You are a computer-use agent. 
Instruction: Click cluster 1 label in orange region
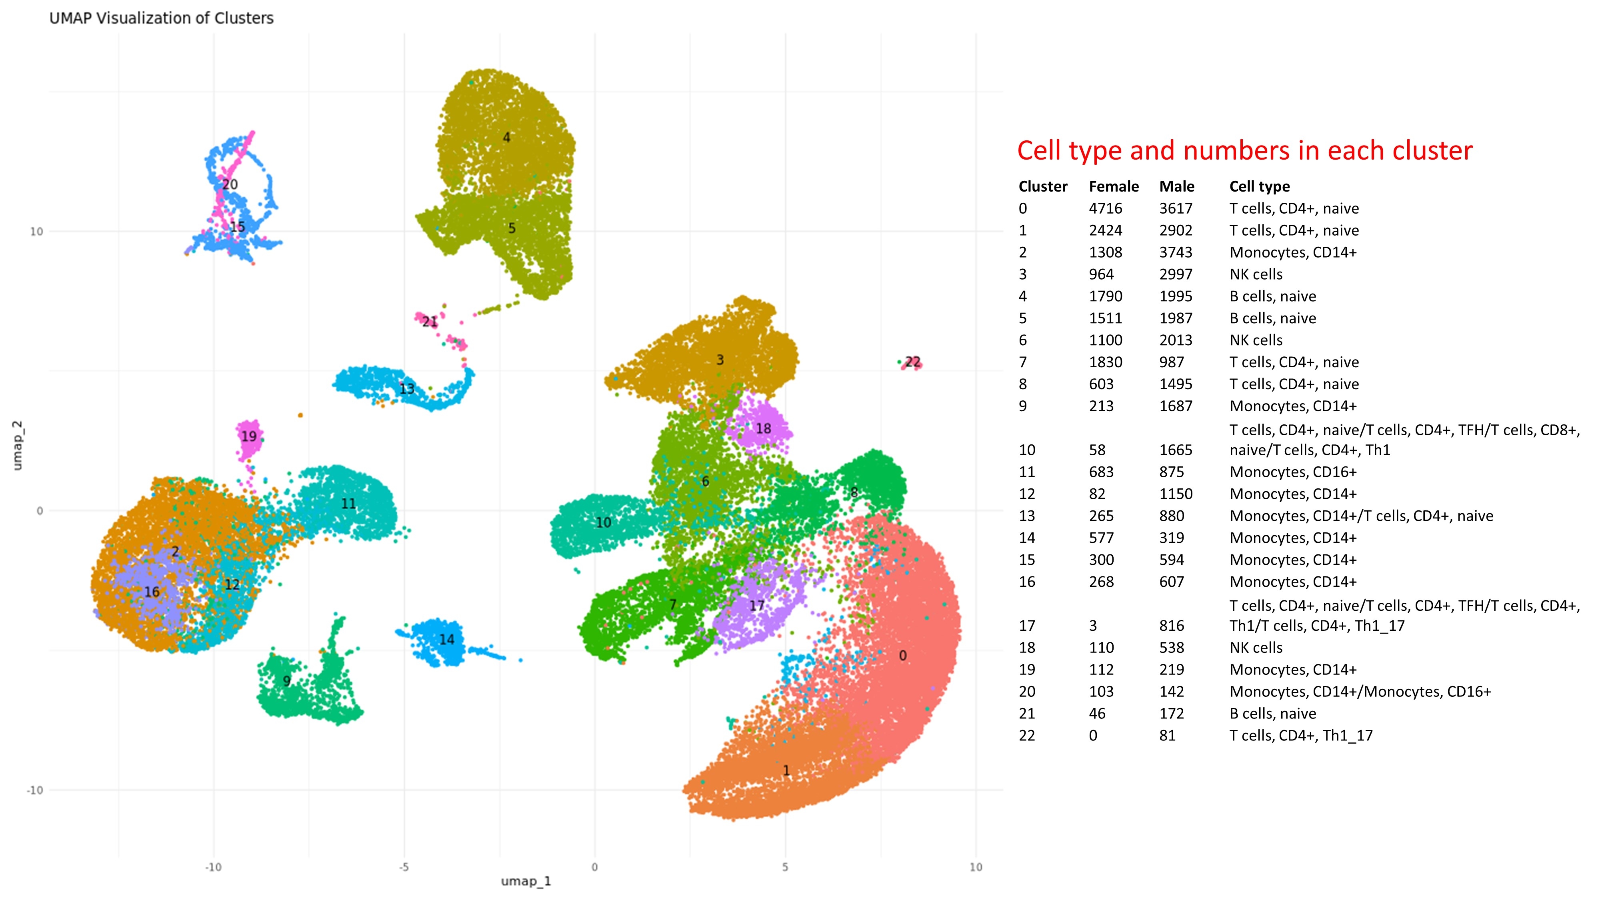tap(786, 771)
